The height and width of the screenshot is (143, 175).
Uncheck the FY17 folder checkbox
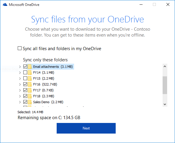pyautogui.click(x=25, y=90)
